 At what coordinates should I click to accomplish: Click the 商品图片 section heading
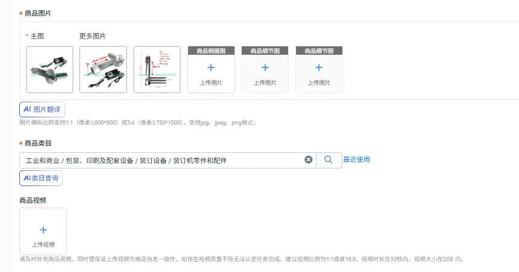point(38,14)
